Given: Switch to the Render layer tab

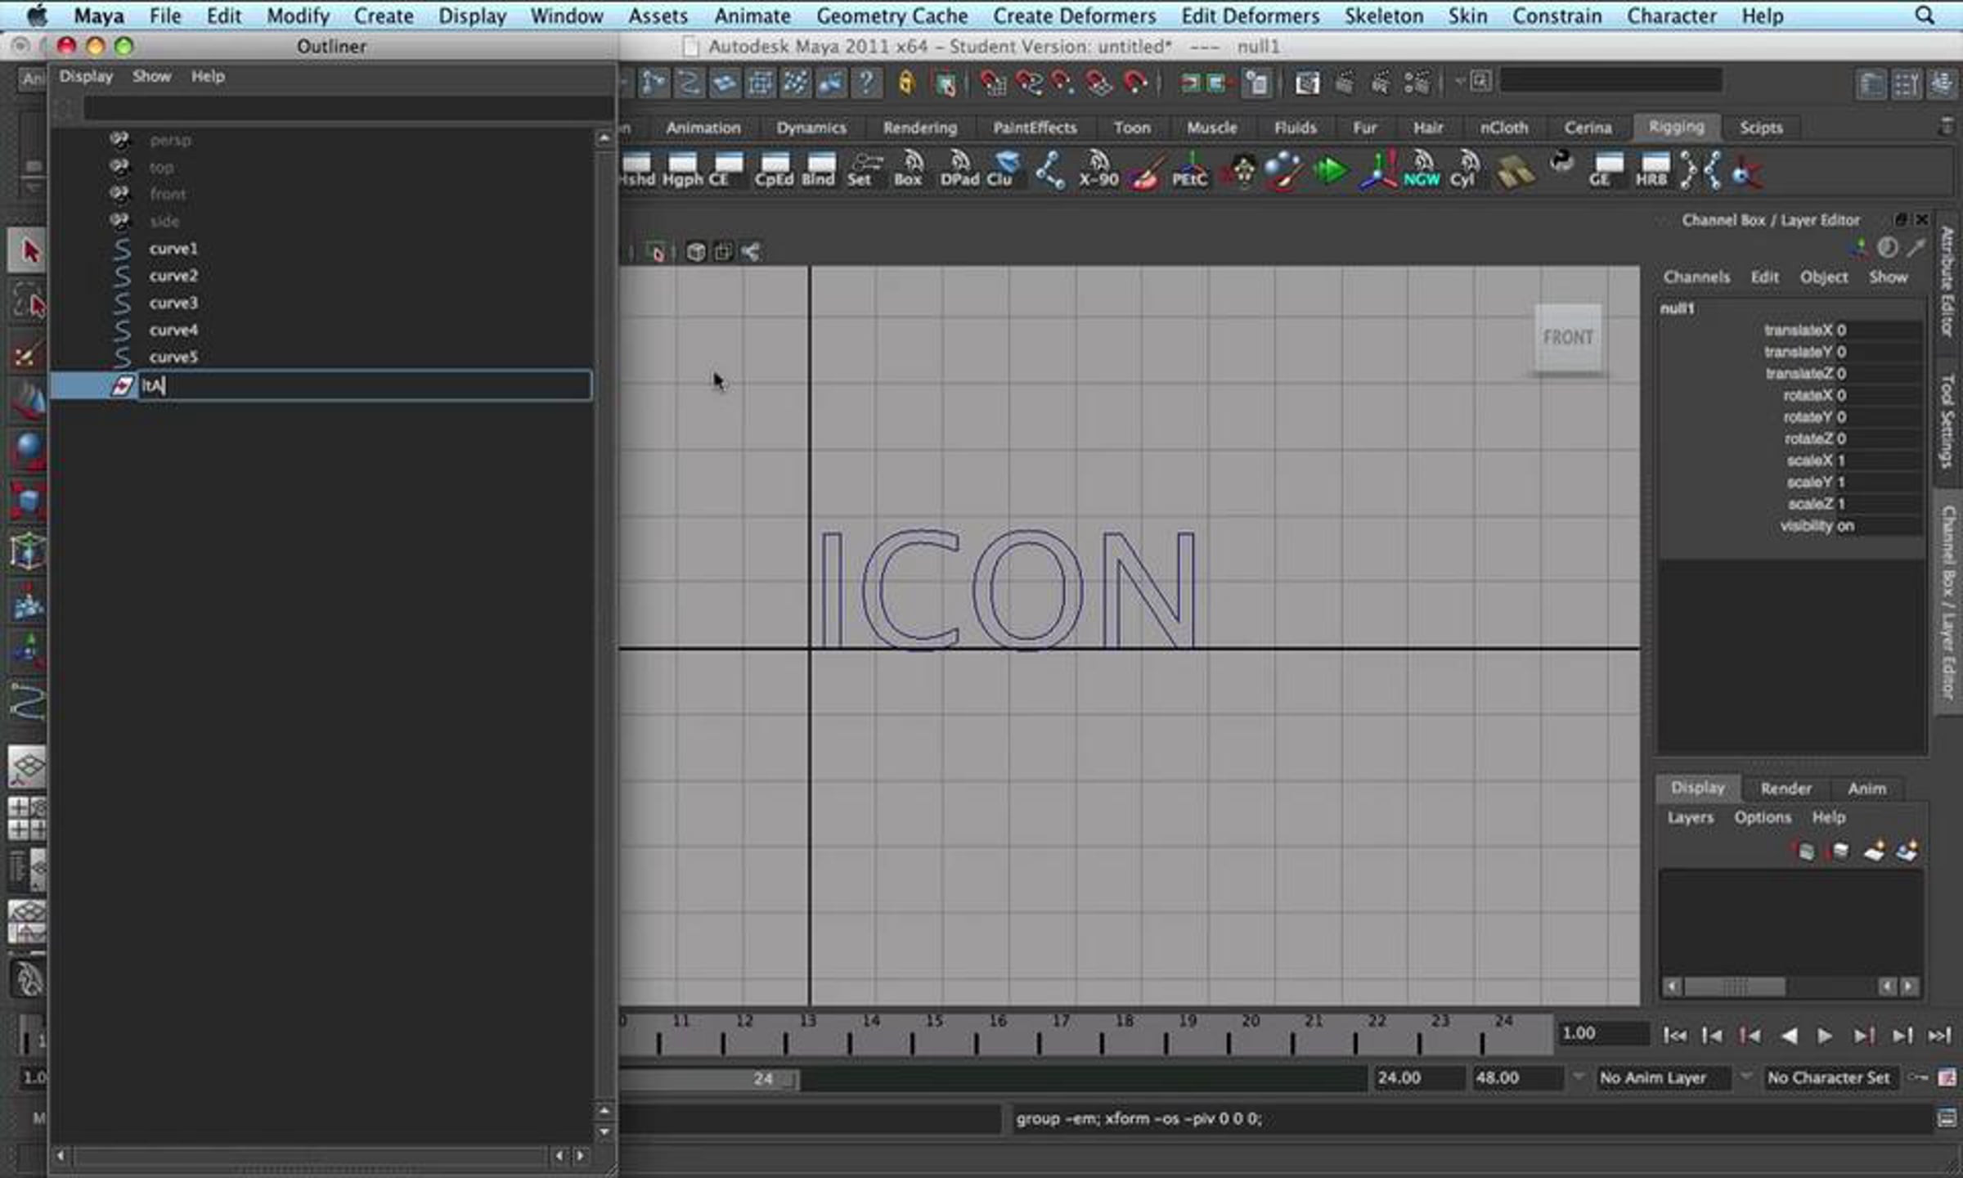Looking at the screenshot, I should tap(1786, 788).
